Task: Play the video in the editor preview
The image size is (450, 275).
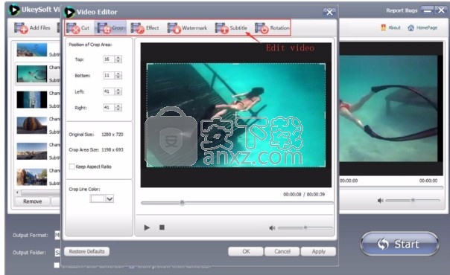Action: [147, 227]
